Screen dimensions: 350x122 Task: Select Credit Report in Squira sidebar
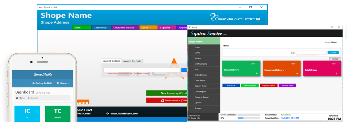point(204,92)
